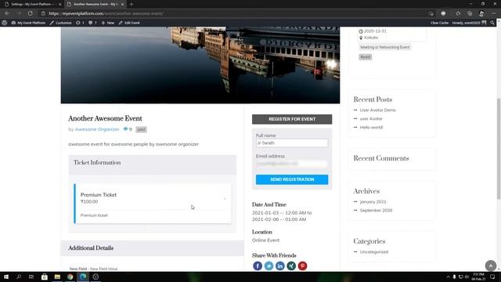
Task: Click the Additional Details heading
Action: 91,248
